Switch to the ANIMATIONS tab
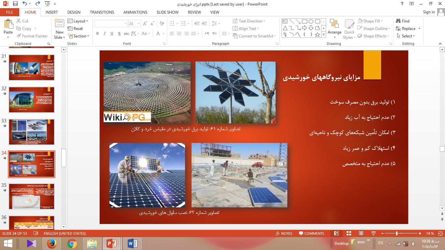Viewport: 445px width, 250px height. click(x=136, y=12)
